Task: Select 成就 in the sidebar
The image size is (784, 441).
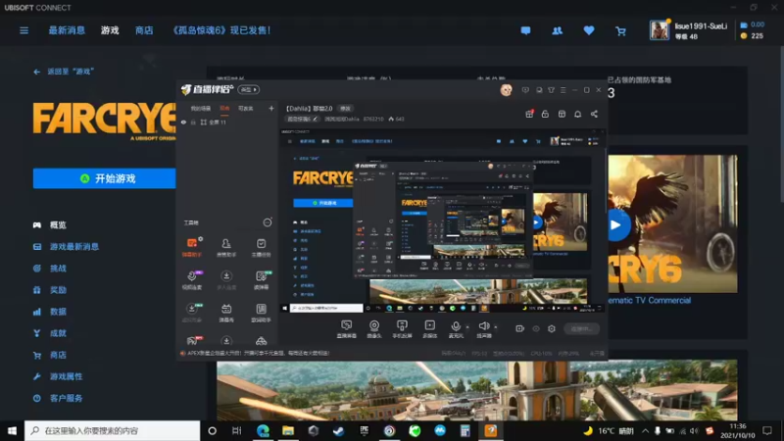Action: pyautogui.click(x=50, y=333)
